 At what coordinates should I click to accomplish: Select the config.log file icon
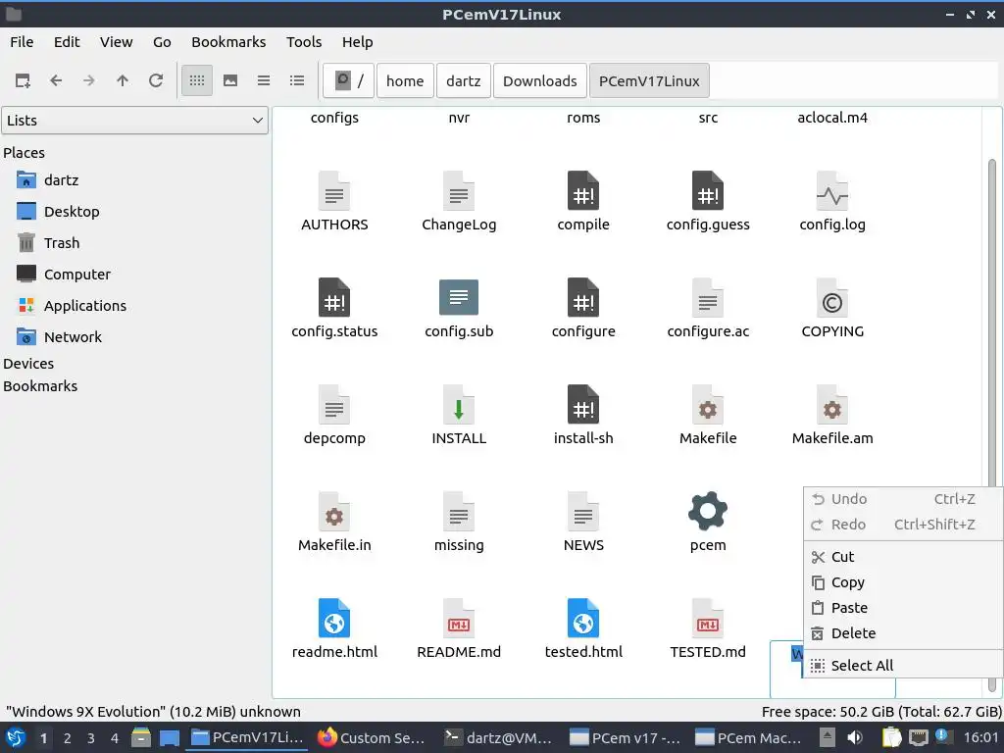click(x=832, y=191)
